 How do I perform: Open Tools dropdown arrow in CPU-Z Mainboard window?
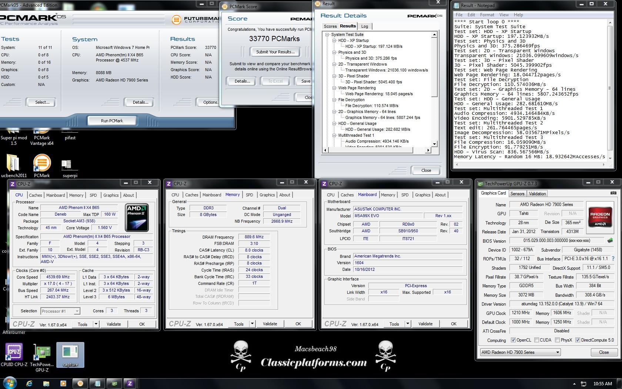[x=408, y=324]
